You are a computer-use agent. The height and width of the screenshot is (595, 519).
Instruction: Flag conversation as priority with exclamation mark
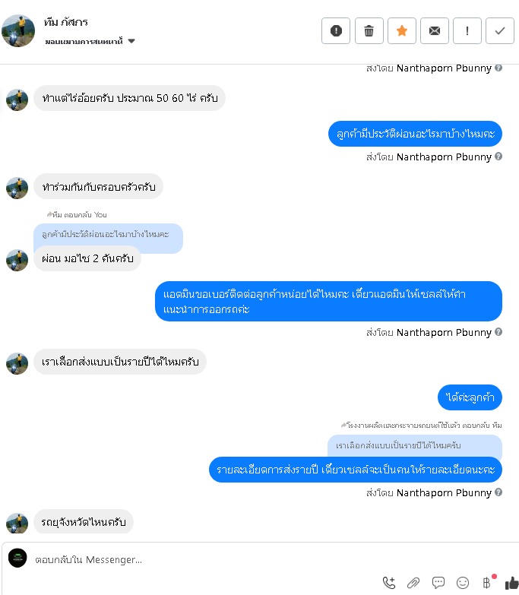click(x=467, y=30)
